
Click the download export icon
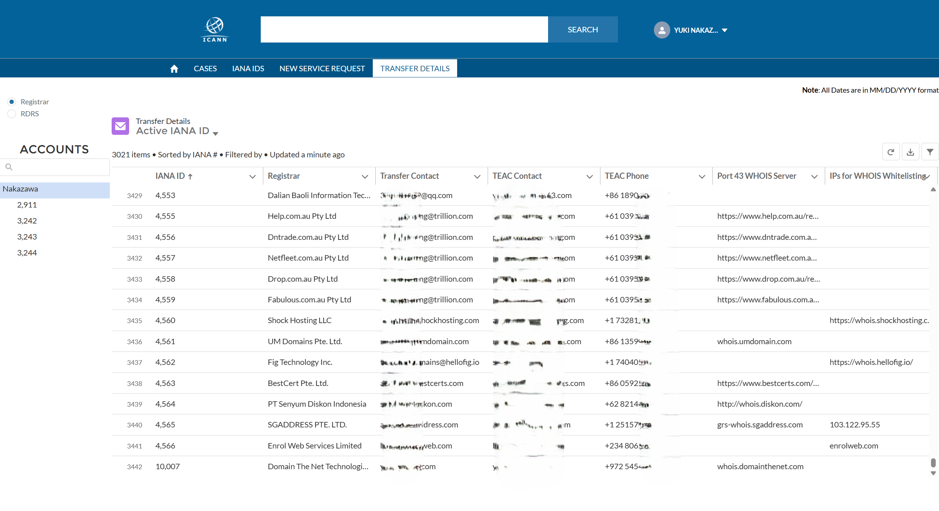910,152
